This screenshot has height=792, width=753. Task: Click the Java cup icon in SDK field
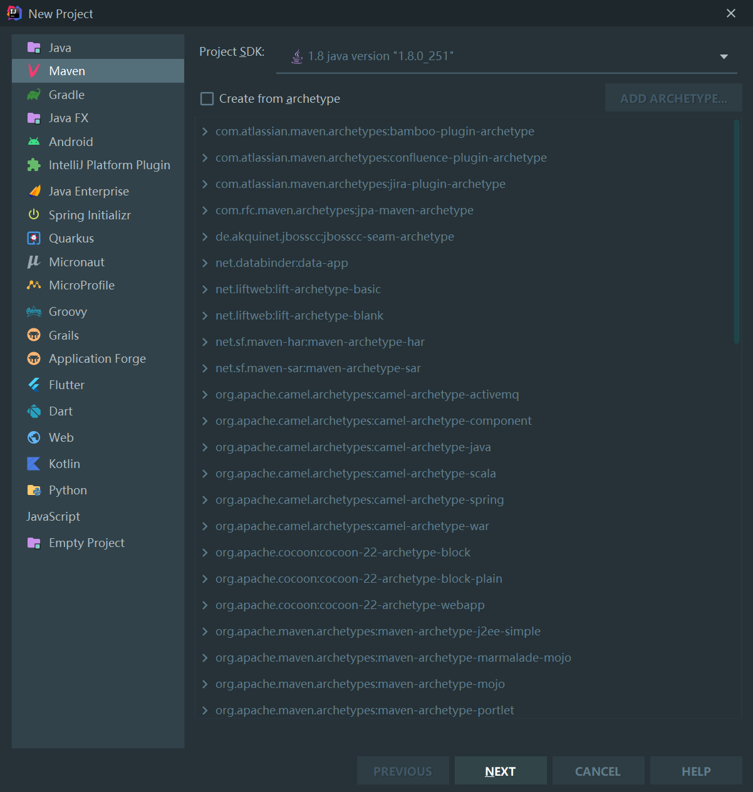(x=297, y=56)
